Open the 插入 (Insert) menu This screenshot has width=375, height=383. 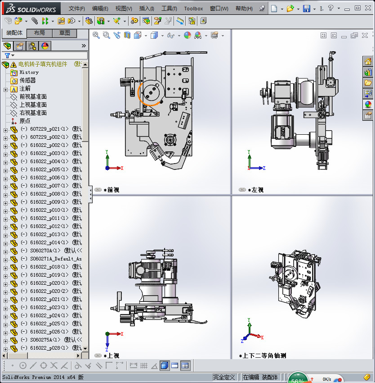(x=147, y=9)
